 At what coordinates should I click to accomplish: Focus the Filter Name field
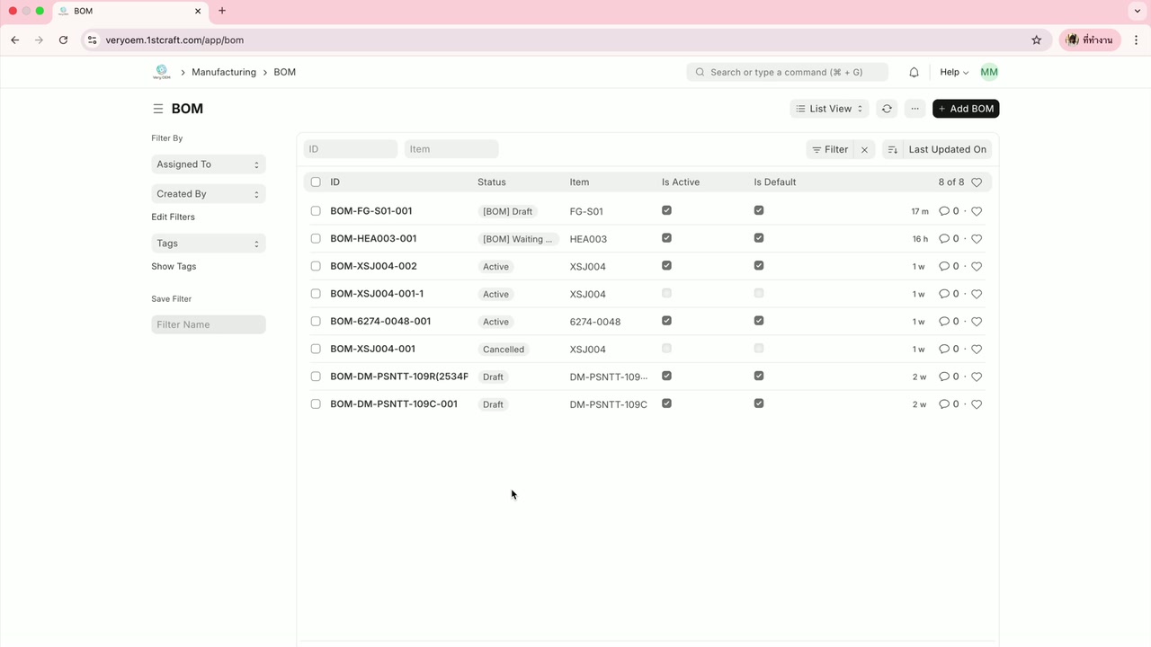tap(209, 324)
